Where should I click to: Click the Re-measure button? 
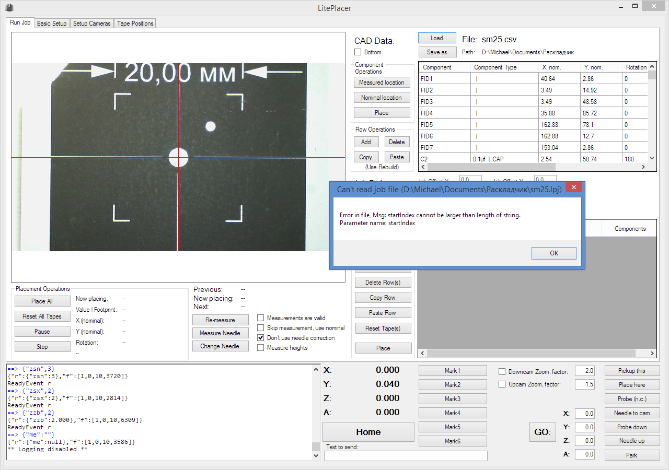pyautogui.click(x=221, y=320)
